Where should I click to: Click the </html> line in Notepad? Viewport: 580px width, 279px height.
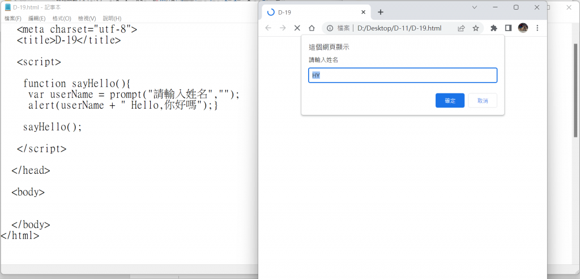point(20,235)
